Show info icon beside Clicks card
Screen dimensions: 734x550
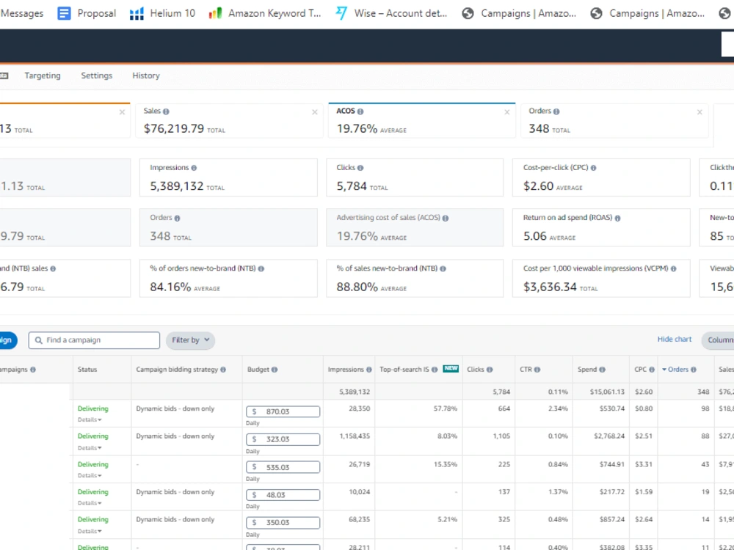(x=360, y=168)
